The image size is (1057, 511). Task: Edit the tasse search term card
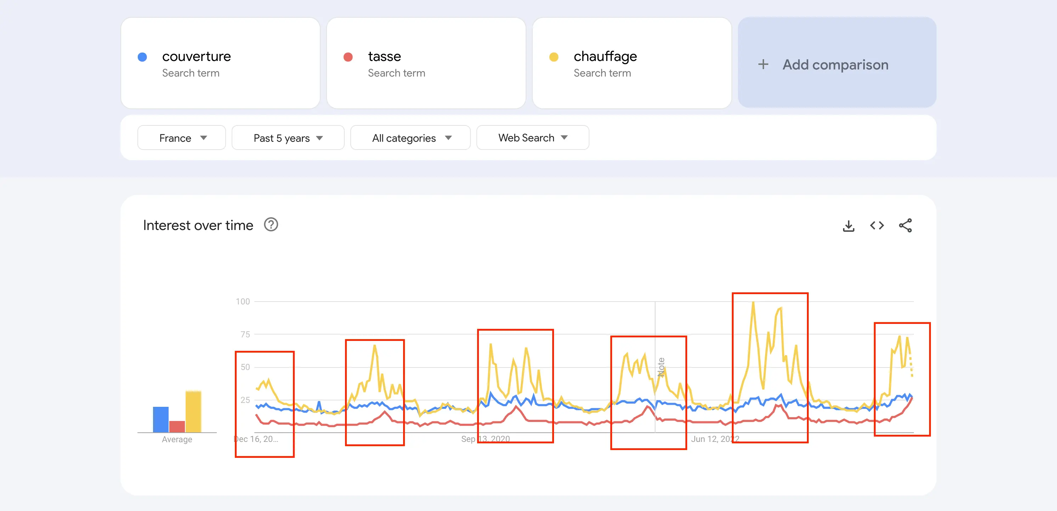pos(426,63)
